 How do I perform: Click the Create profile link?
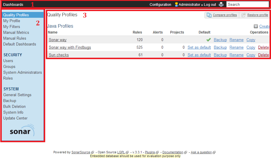[x=264, y=27]
